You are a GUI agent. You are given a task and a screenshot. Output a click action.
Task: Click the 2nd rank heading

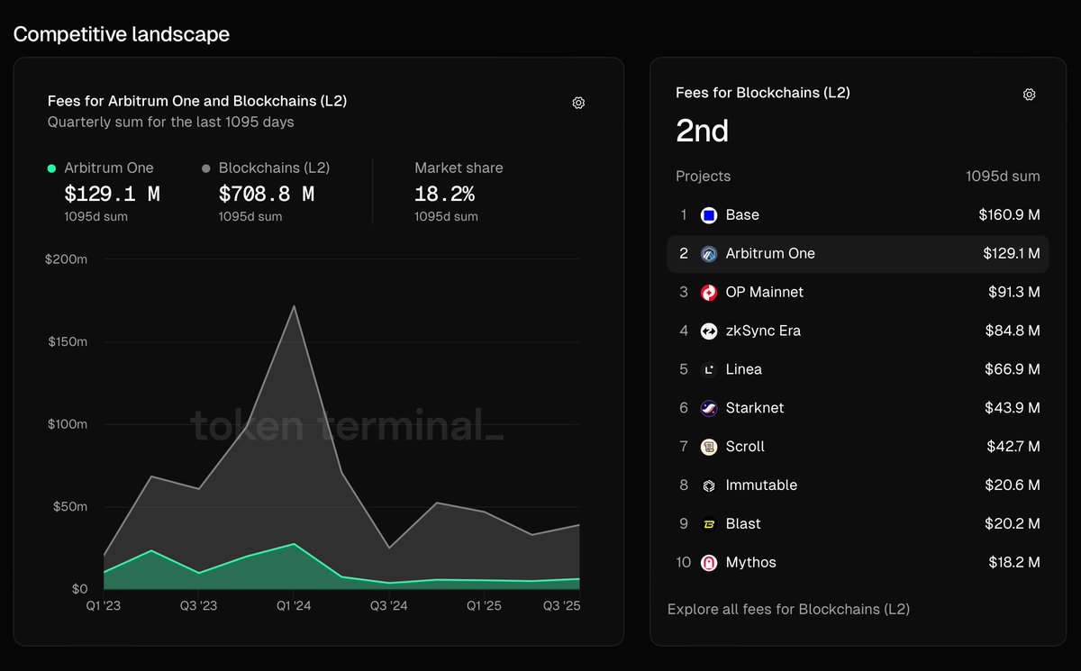(703, 131)
